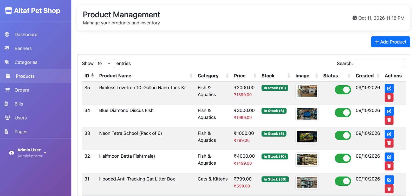The height and width of the screenshot is (196, 416).
Task: Delete the Rimless Low-Iron Nano Tank Kit product
Action: (x=389, y=97)
